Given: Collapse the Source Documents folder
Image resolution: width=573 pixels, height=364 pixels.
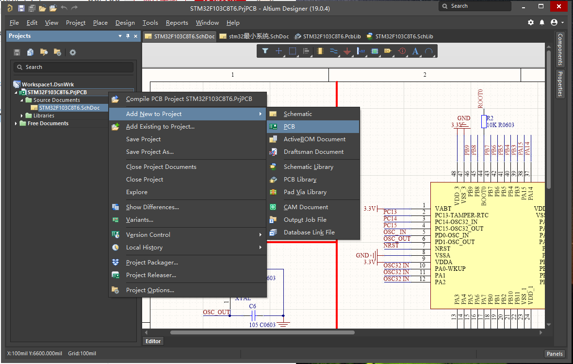Looking at the screenshot, I should [x=22, y=100].
